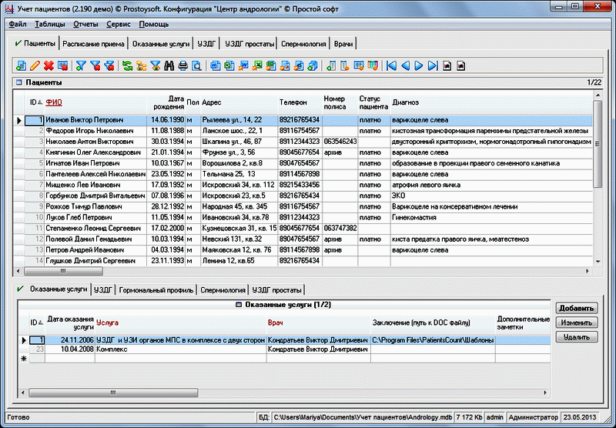This screenshot has width=616, height=428.
Task: Switch to the Спермиология top tab
Action: click(304, 44)
